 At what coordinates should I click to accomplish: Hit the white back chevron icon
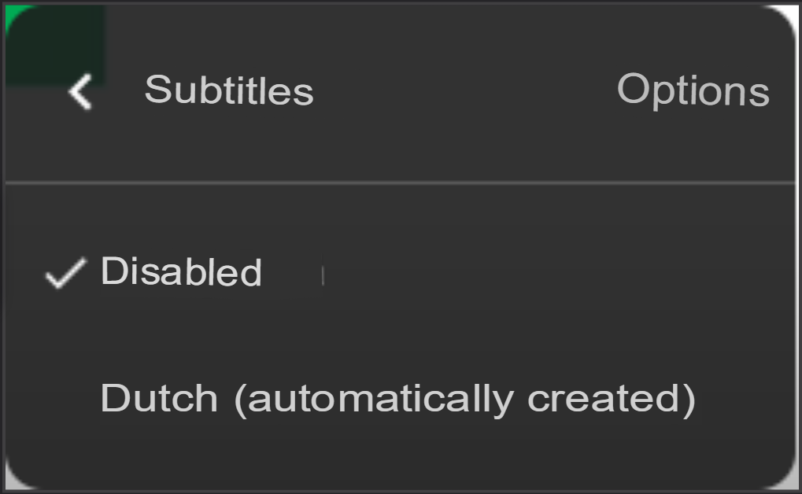[x=80, y=91]
